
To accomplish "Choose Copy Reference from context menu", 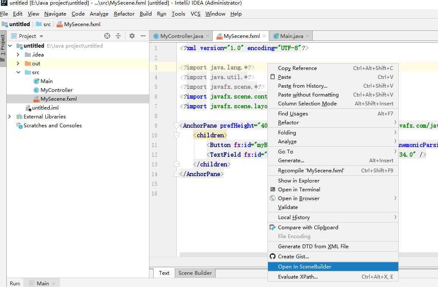I will tap(333, 68).
